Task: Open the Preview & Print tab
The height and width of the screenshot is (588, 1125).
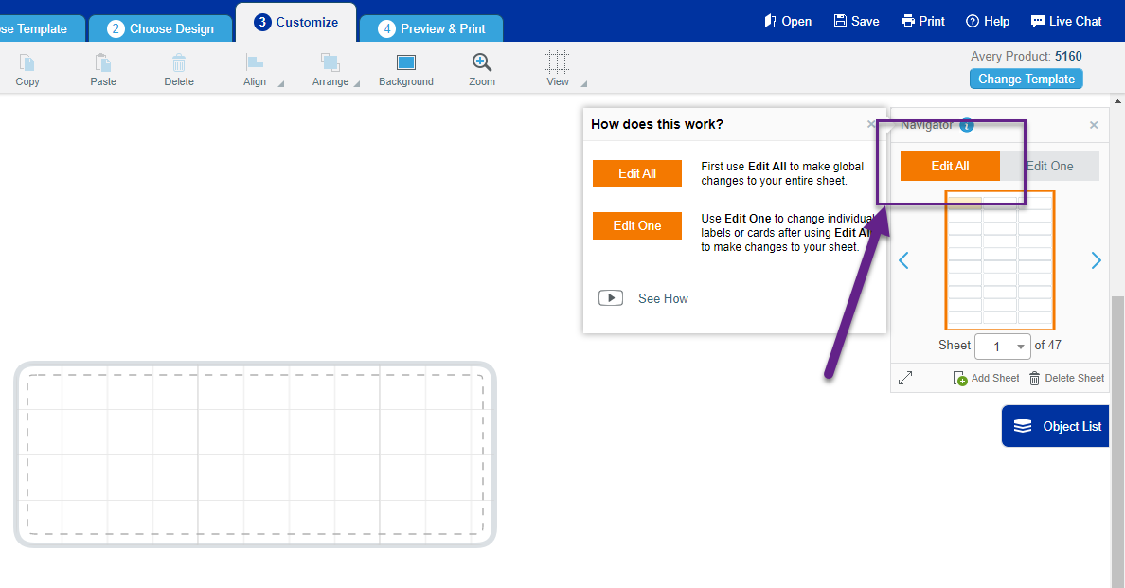Action: click(431, 28)
